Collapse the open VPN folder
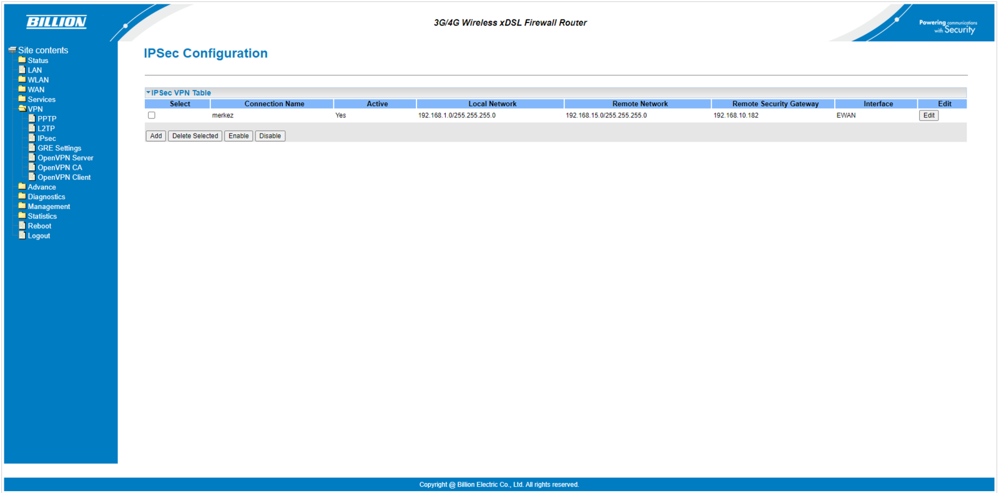Image resolution: width=999 pixels, height=493 pixels. click(22, 109)
